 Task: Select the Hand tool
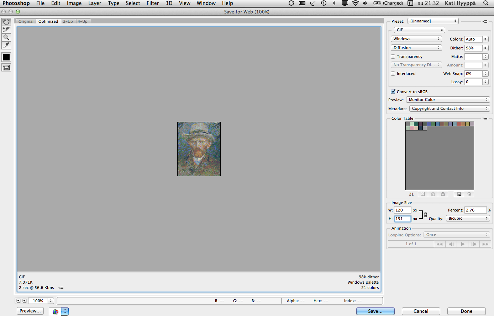[x=6, y=22]
